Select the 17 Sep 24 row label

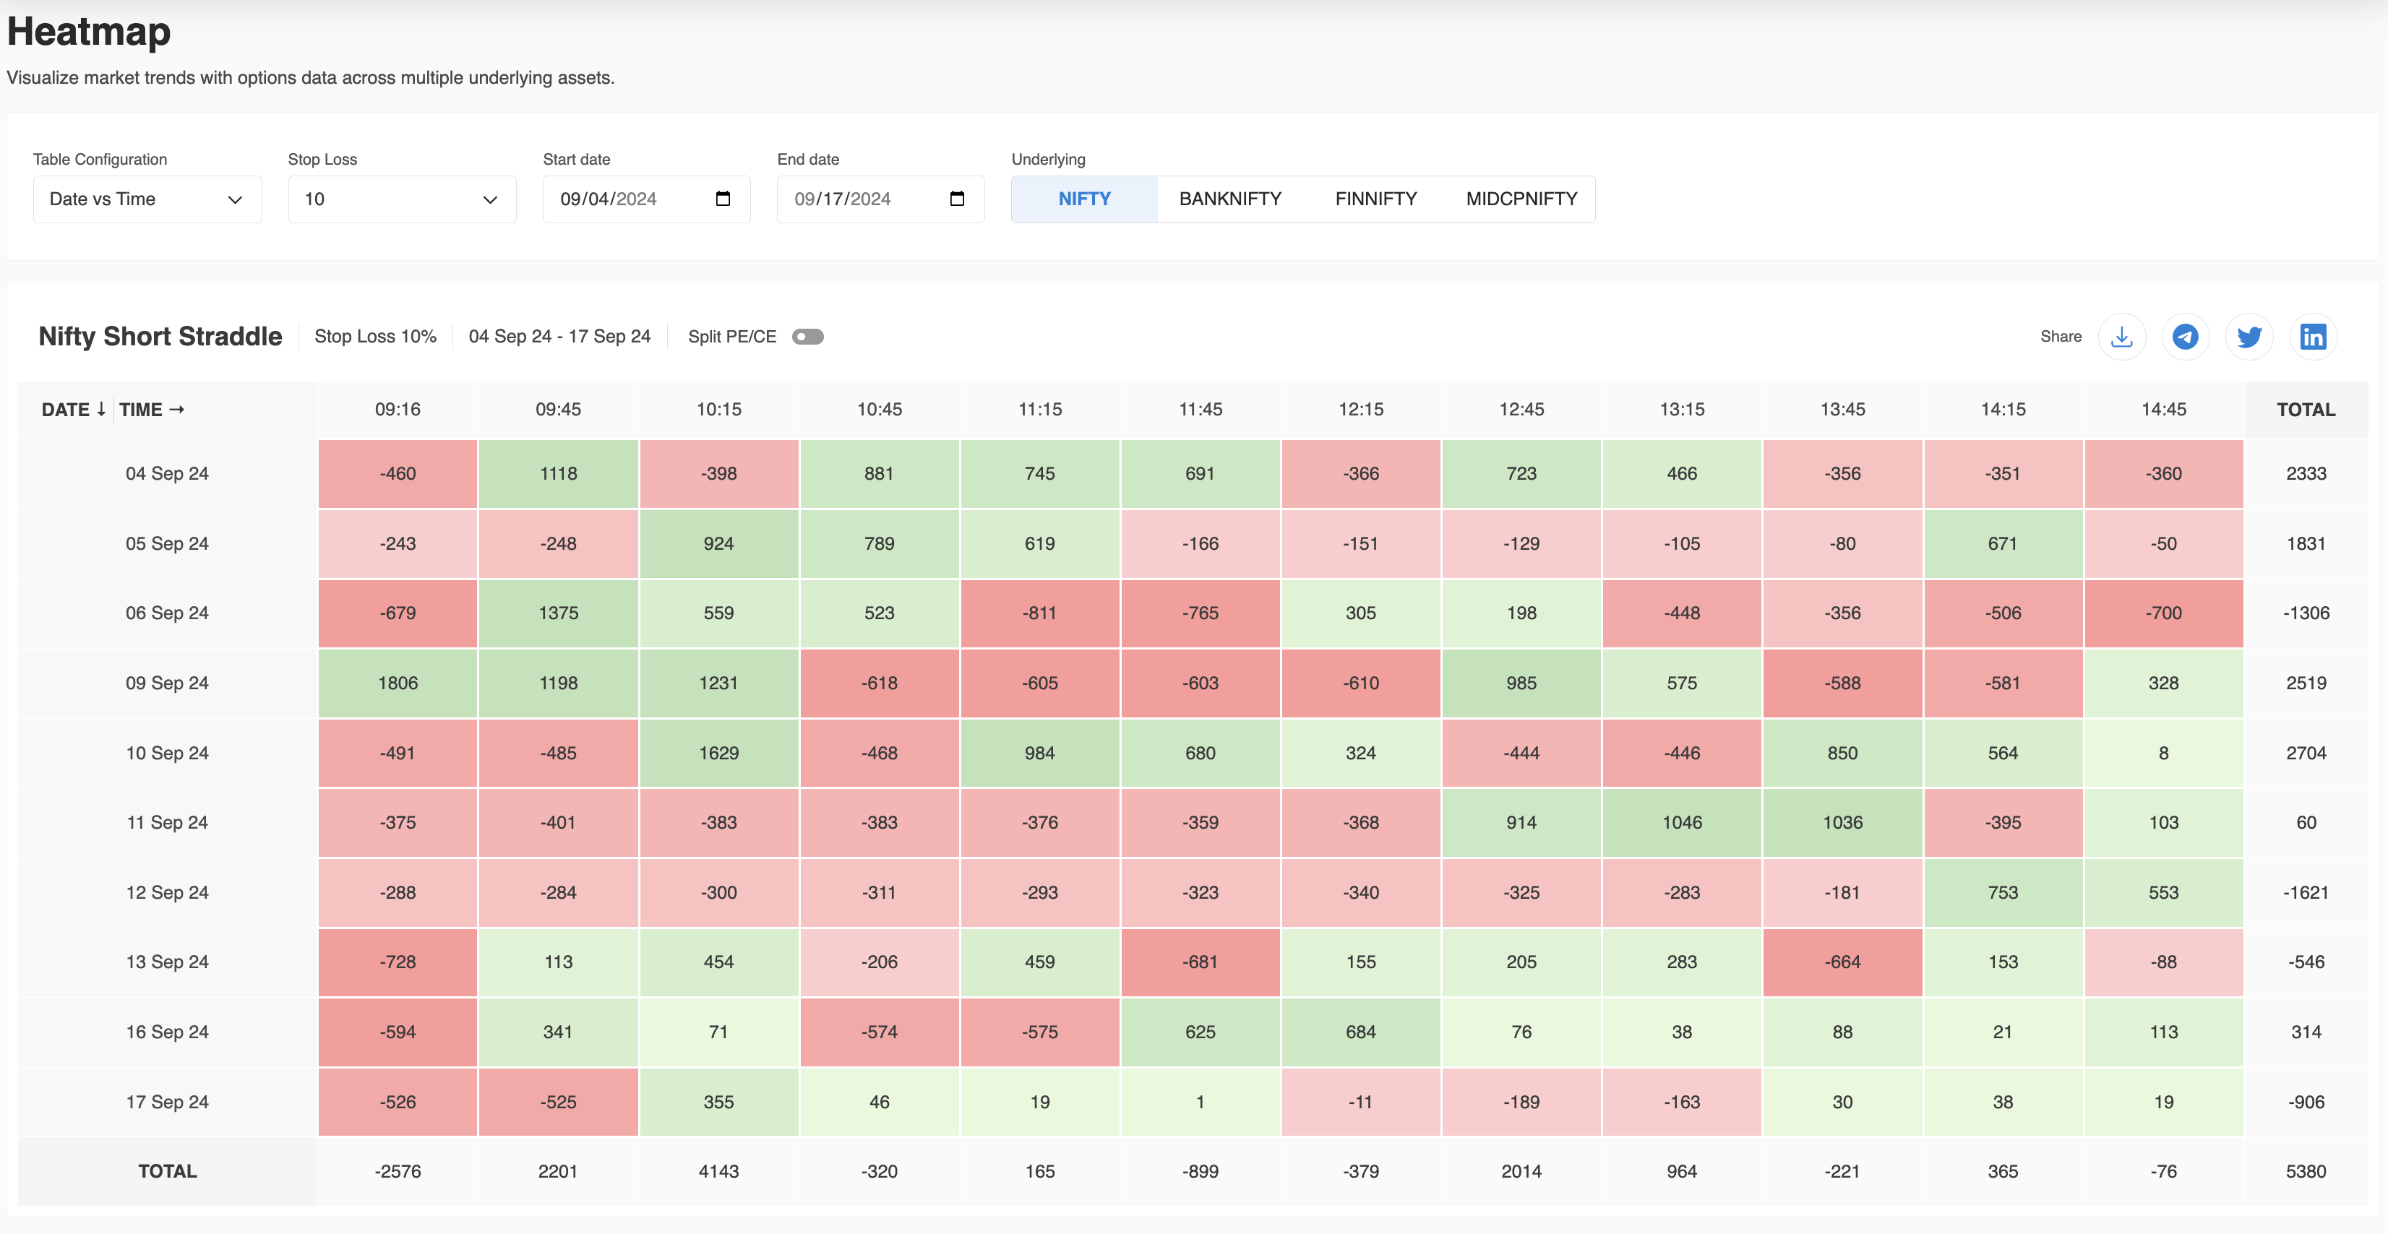[167, 1102]
